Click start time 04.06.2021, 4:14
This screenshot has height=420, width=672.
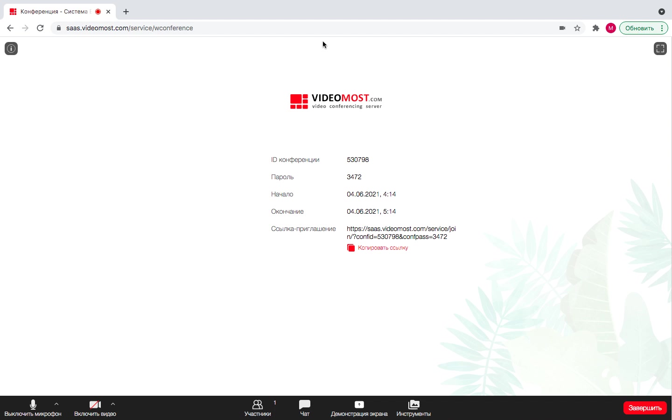point(371,194)
